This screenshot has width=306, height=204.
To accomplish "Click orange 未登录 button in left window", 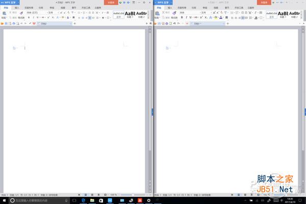I will coord(111,3).
